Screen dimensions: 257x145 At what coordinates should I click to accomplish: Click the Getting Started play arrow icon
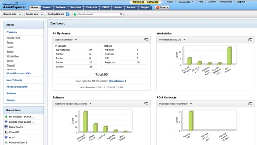click(68, 14)
